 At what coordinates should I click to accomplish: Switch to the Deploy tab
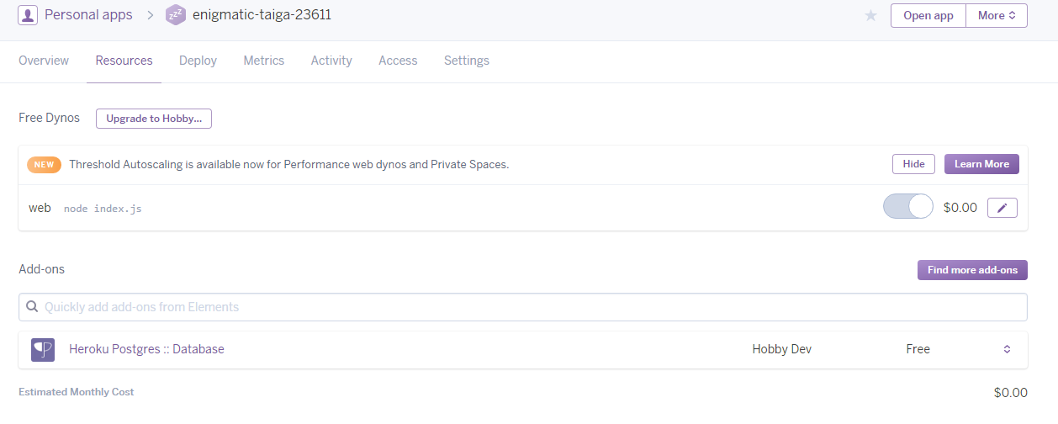pos(198,61)
